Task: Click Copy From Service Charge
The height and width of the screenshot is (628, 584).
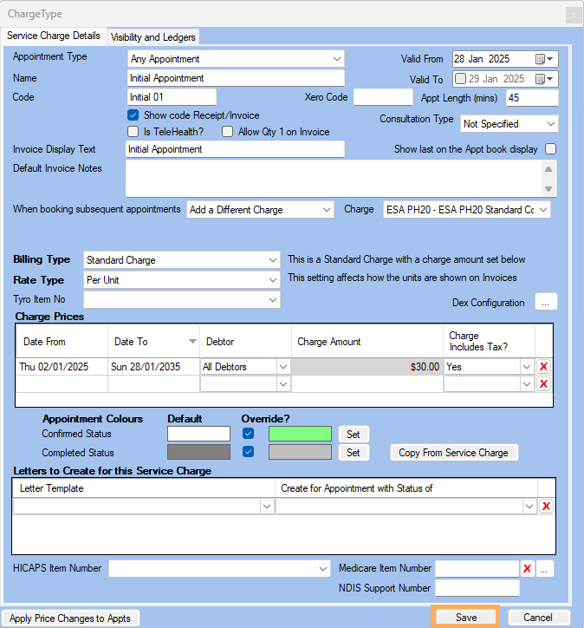Action: tap(454, 453)
